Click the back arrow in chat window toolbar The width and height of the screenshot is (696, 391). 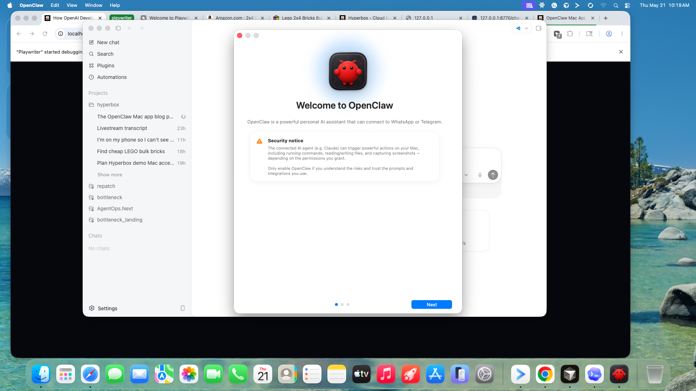click(x=130, y=28)
